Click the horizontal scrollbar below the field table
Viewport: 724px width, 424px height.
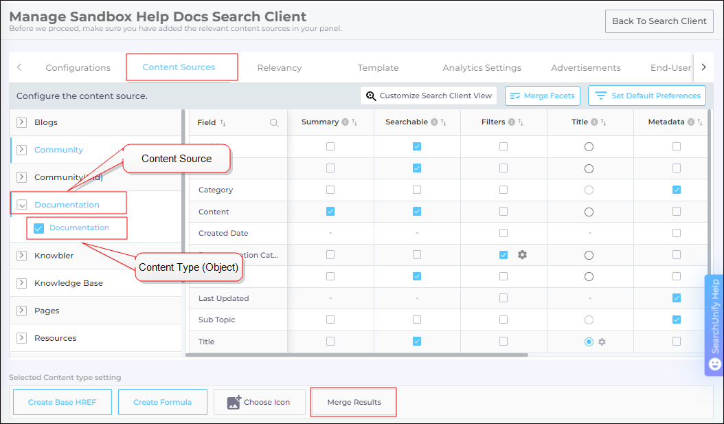[x=357, y=355]
